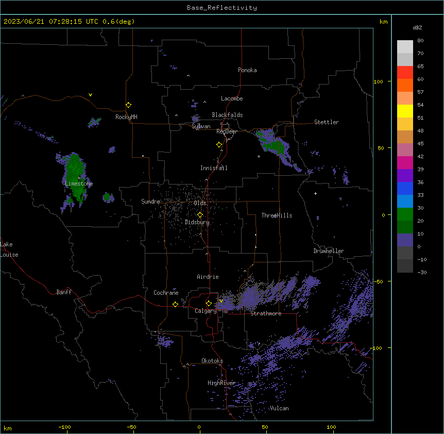Viewport: 444px width, 434px height.
Task: Click the RockyMH label
Action: point(126,117)
